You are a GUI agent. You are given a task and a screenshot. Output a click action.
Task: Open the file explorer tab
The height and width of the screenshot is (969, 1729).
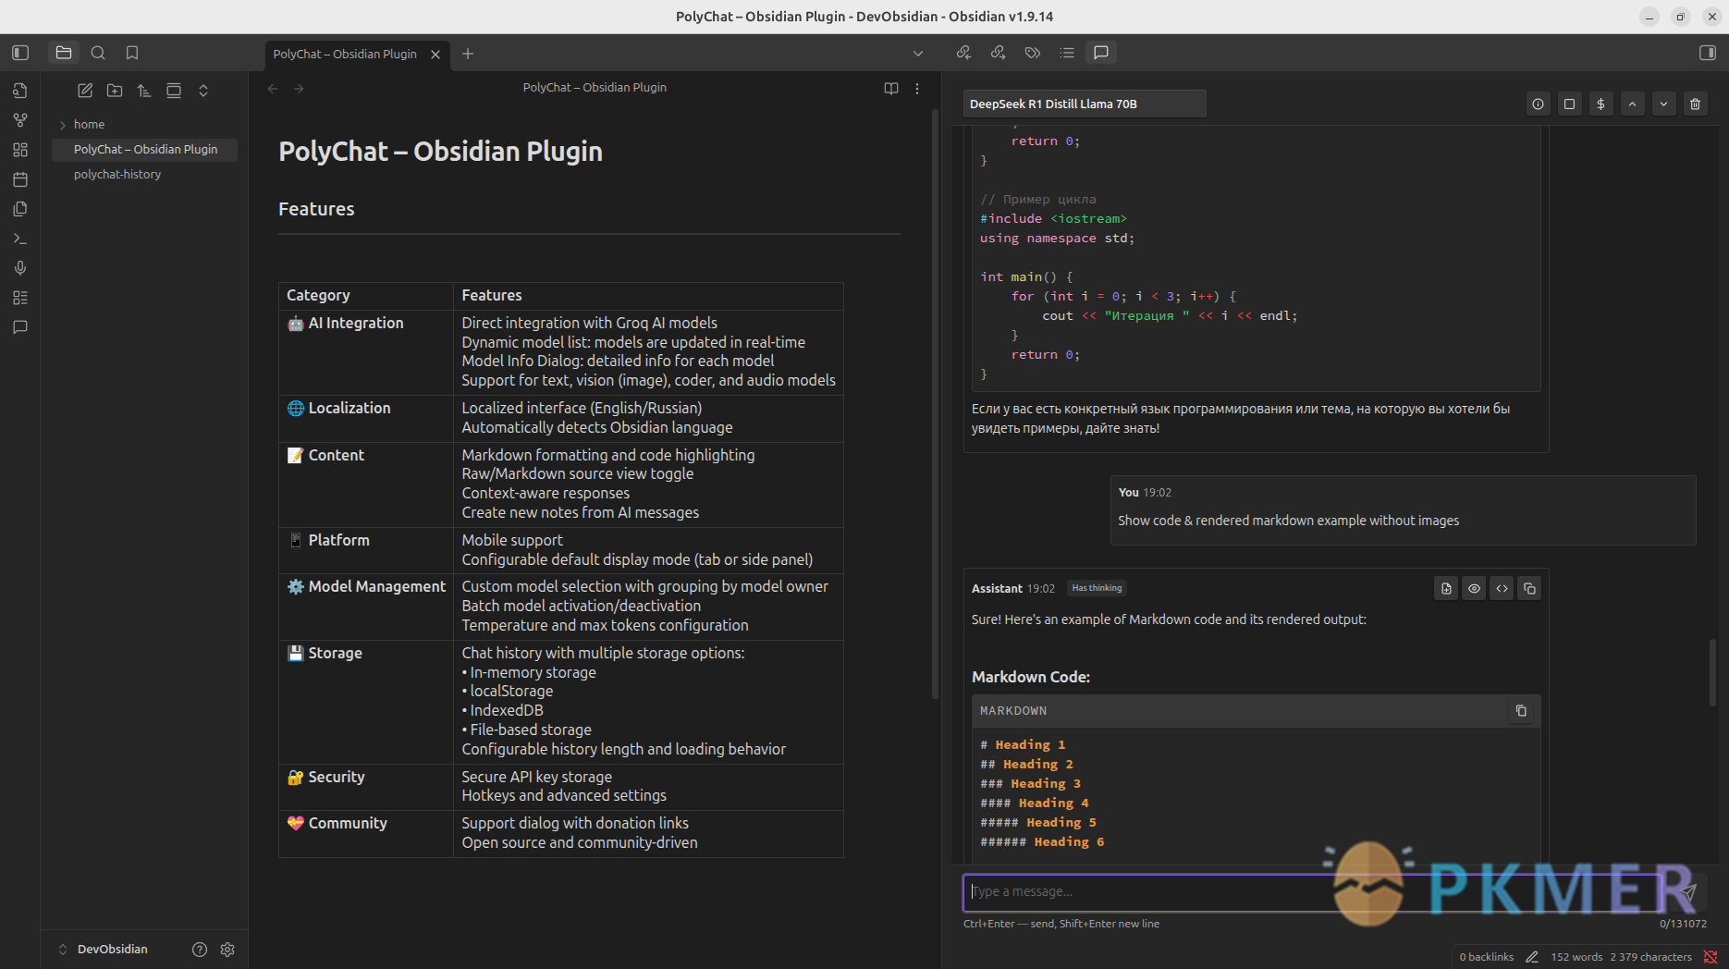pos(64,53)
